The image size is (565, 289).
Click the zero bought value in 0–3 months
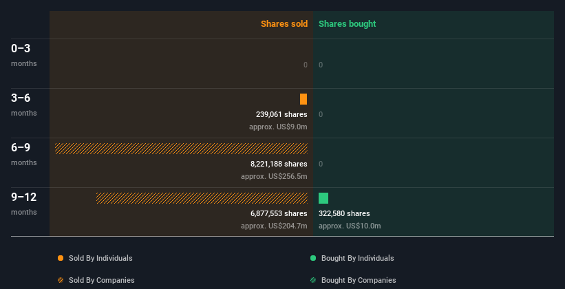click(x=321, y=65)
